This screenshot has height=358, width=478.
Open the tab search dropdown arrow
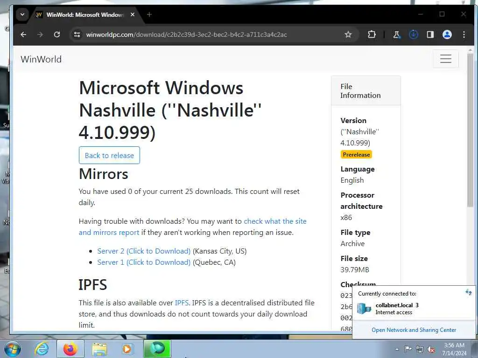pos(22,14)
